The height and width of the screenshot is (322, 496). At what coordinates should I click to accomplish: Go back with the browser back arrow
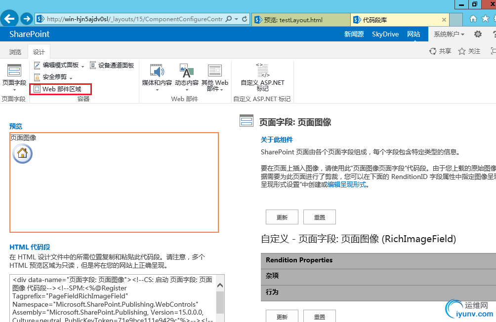pos(9,19)
